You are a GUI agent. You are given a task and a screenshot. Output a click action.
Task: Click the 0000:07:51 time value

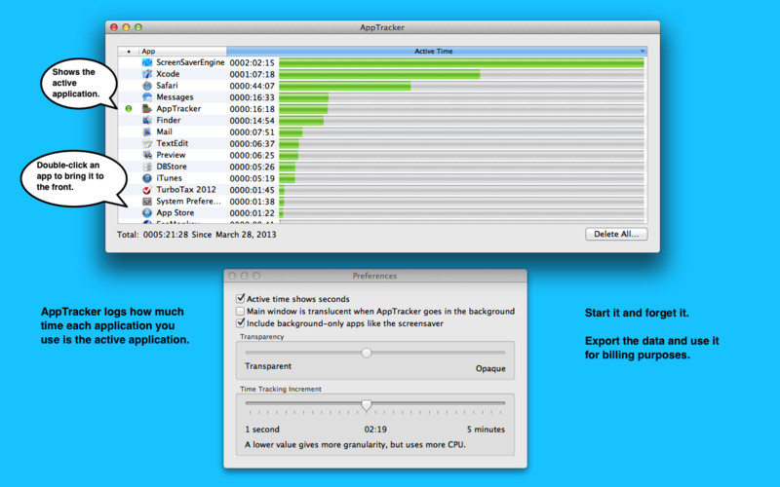pyautogui.click(x=253, y=132)
